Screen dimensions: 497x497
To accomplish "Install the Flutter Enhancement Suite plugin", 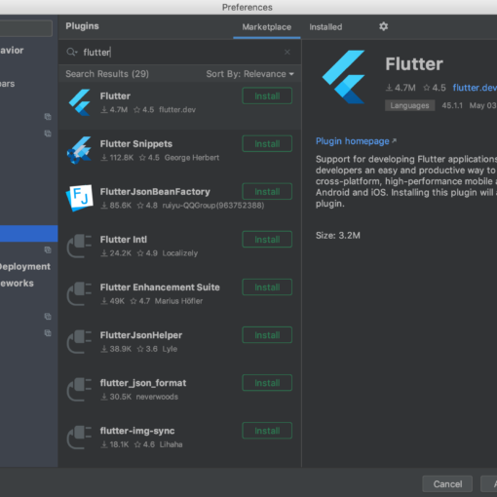I will pyautogui.click(x=267, y=287).
